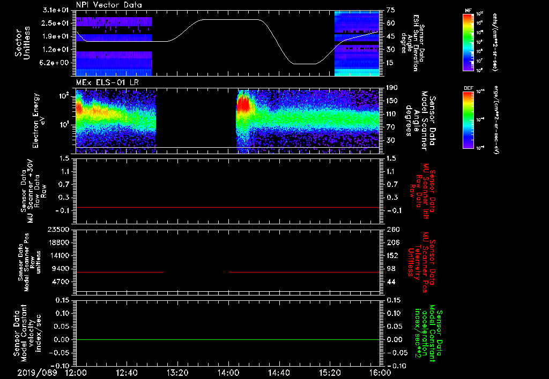Image resolution: width=549 pixels, height=379 pixels.
Task: Select the "cnts/(cm**2-sr-sec)" units label
Action: [495, 42]
